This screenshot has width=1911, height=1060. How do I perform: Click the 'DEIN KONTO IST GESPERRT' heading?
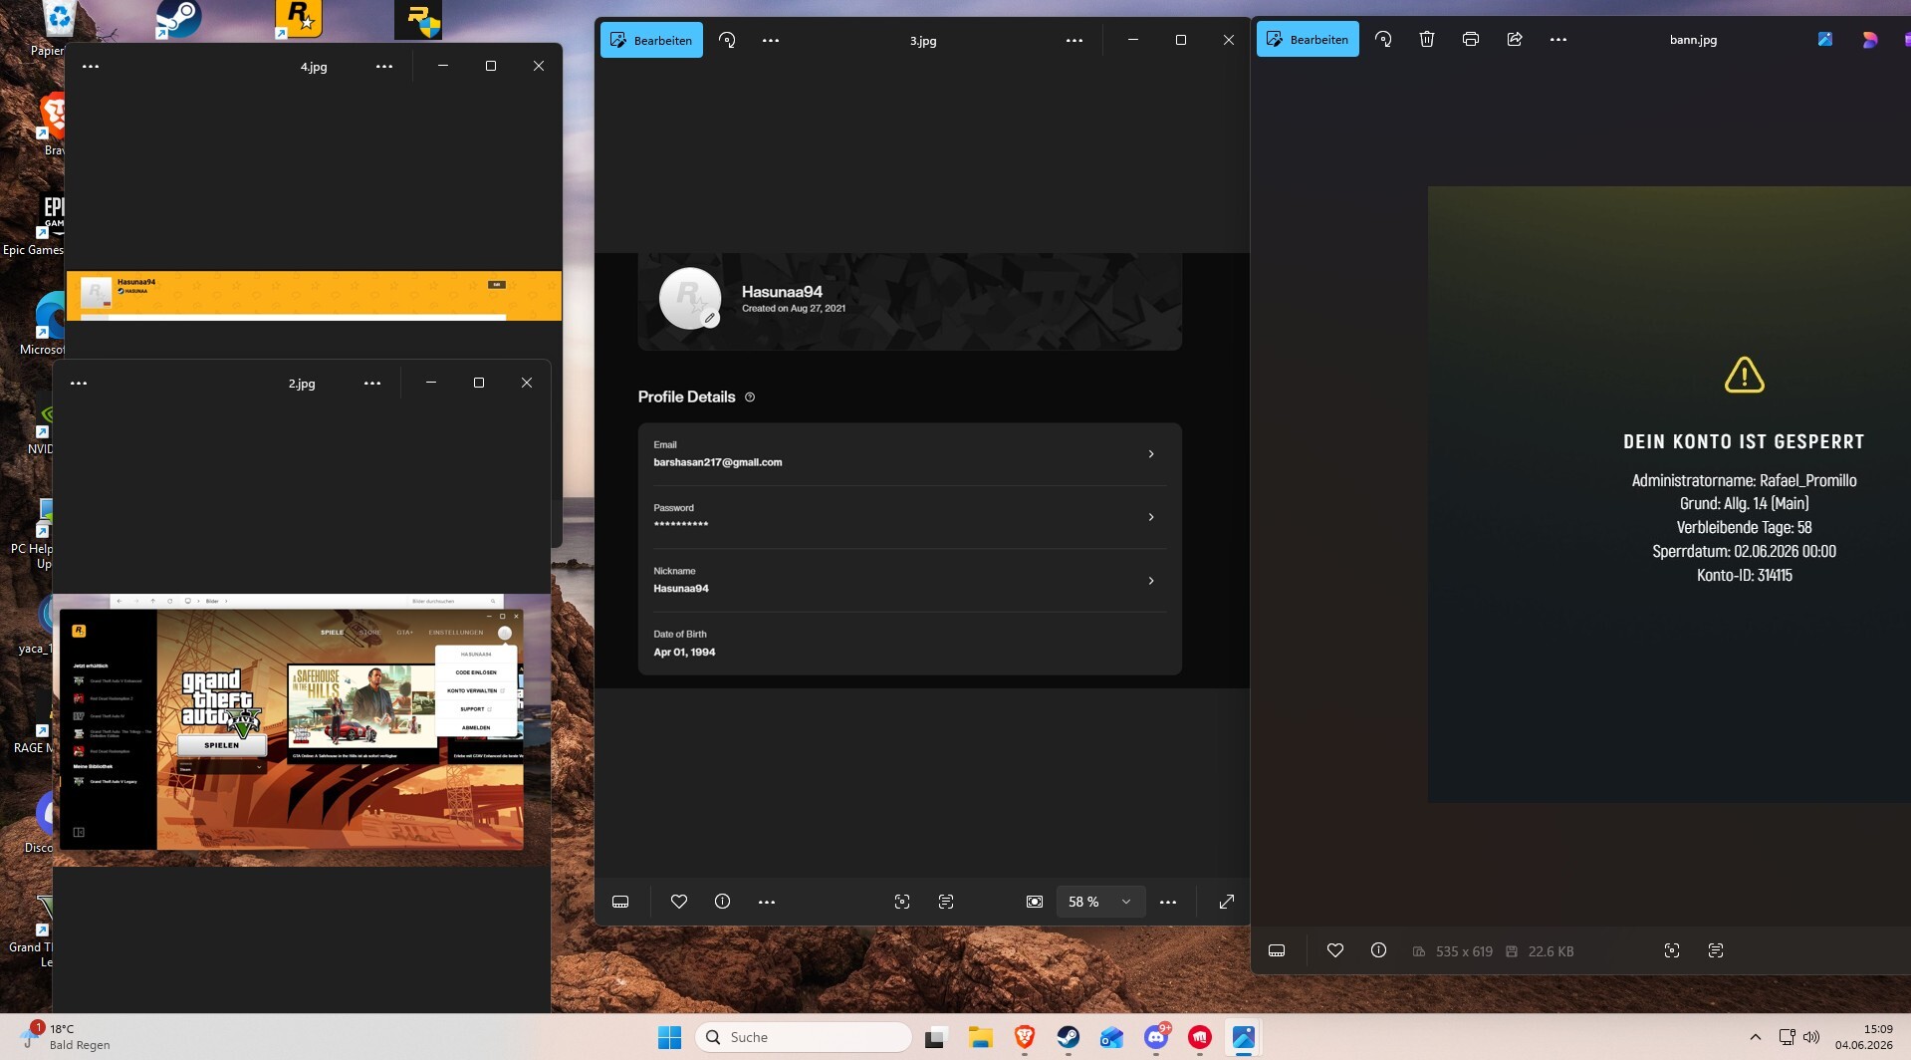[1744, 441]
